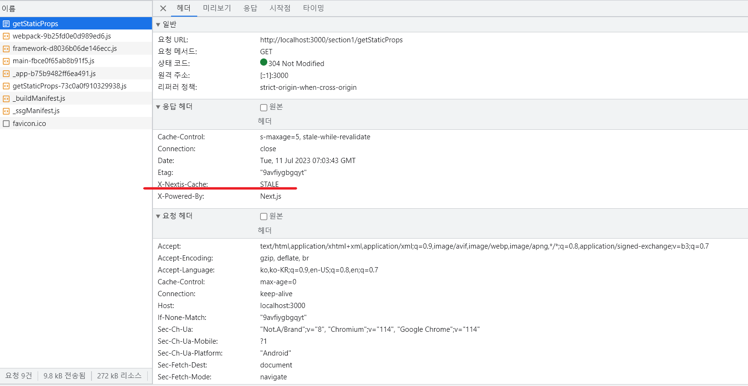
Task: Open the 타이밍 tab
Action: [313, 8]
